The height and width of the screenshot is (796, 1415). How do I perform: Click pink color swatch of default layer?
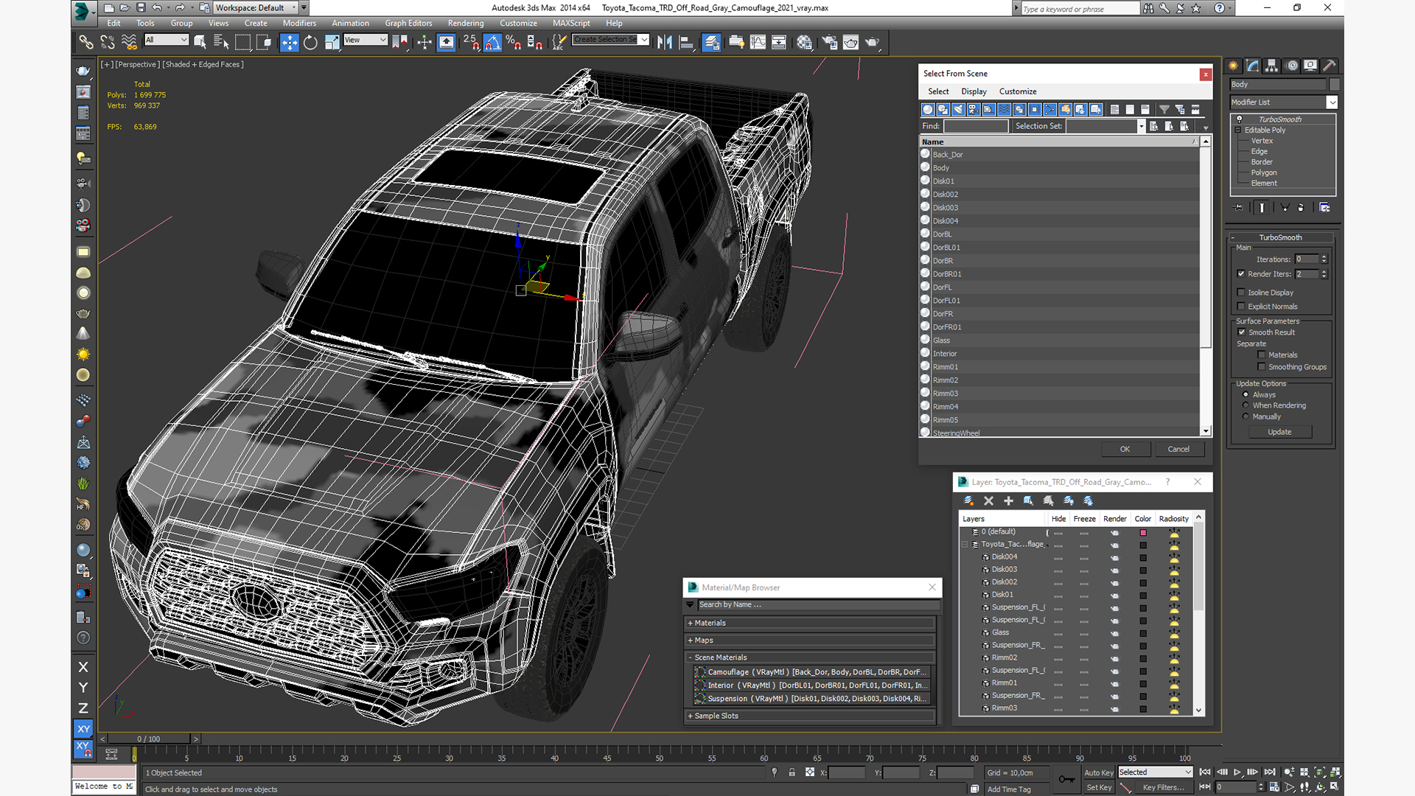pyautogui.click(x=1143, y=532)
